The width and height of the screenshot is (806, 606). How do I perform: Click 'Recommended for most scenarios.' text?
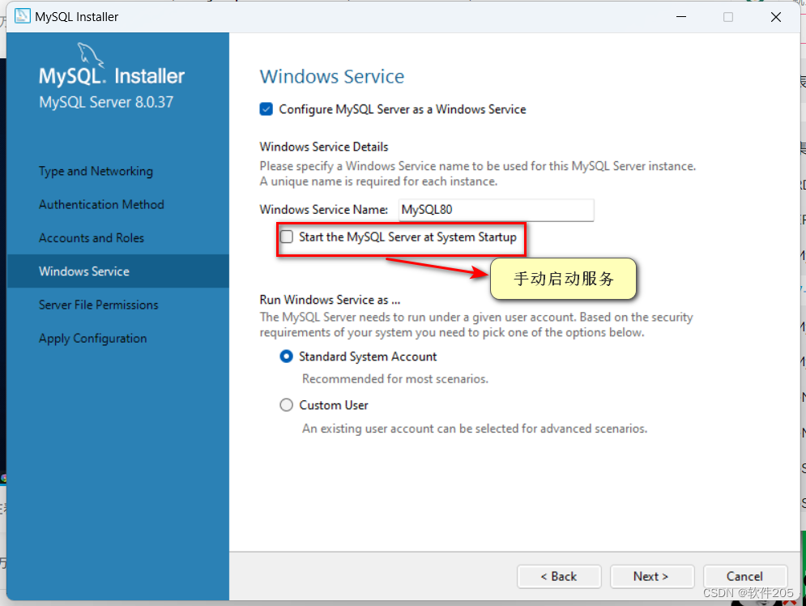[394, 379]
